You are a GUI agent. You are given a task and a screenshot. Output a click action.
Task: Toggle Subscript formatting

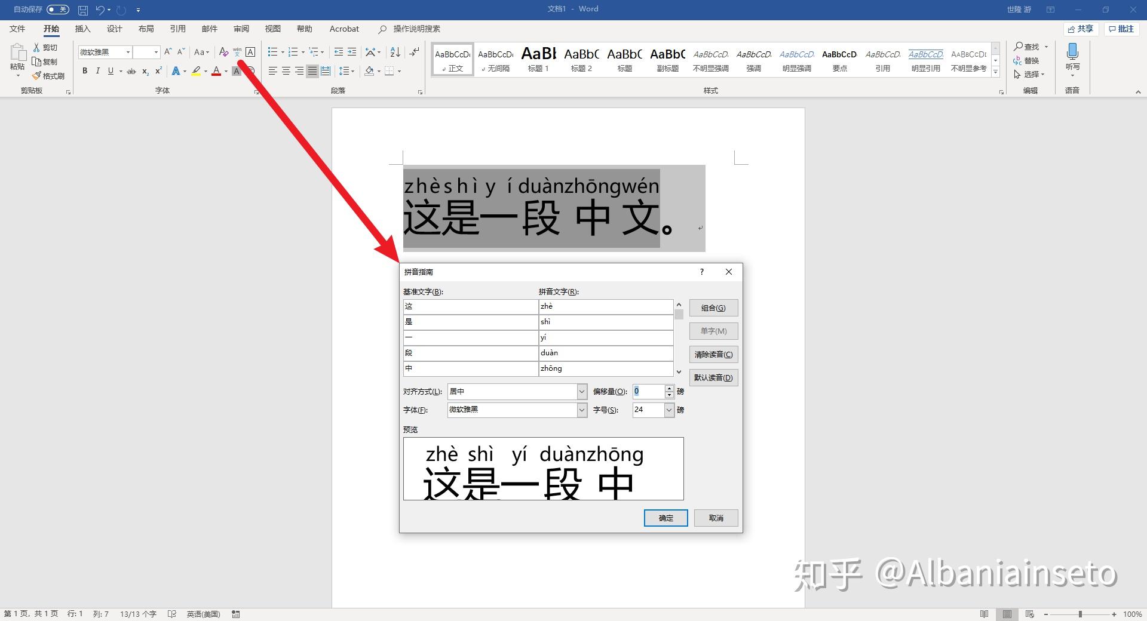point(145,71)
